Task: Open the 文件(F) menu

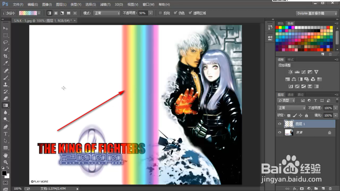Action: [18, 4]
